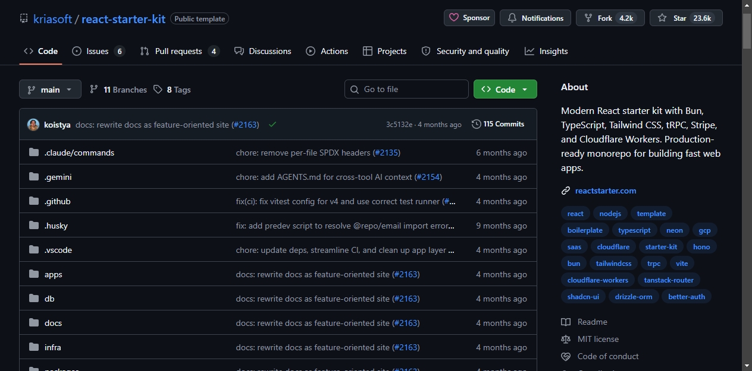Click the page scrollbar down arrow
This screenshot has width=752, height=371.
point(747,366)
